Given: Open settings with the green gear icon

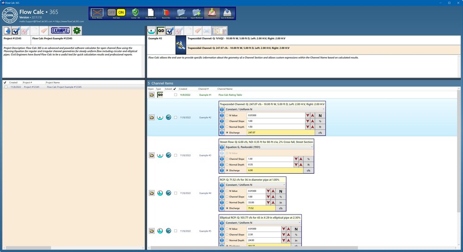Looking at the screenshot, I should 77,31.
